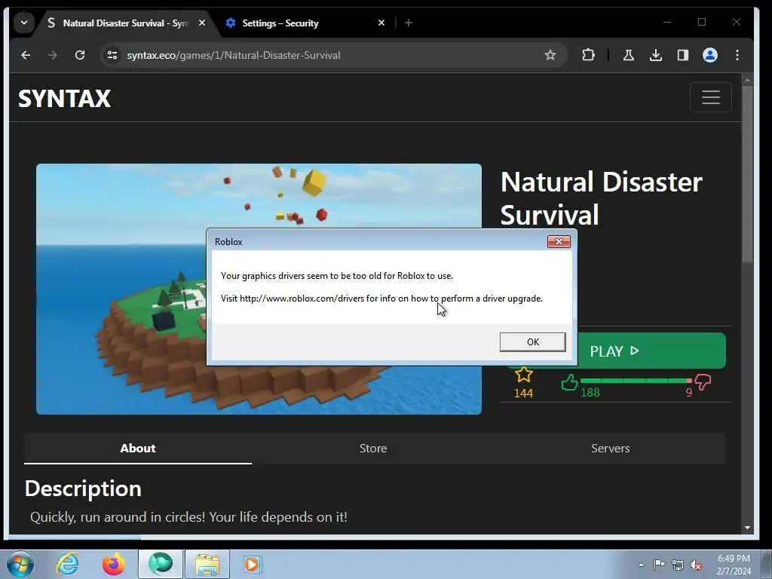
Task: Click the scrollbar down arrow
Action: tap(747, 527)
